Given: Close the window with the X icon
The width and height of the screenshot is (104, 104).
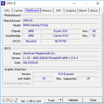Looking at the screenshot, I should 98,3.
